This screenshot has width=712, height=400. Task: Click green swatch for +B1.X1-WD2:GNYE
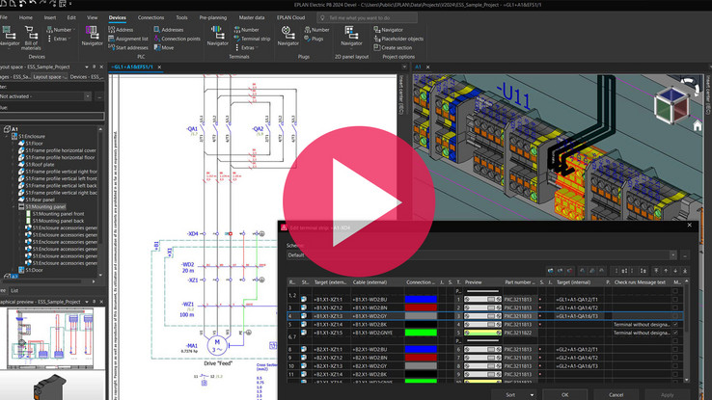[x=421, y=333]
